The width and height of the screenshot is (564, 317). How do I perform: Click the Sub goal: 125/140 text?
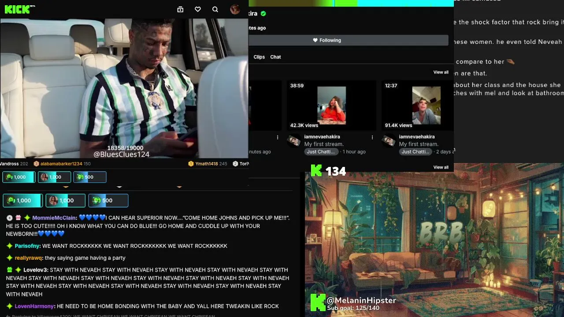[353, 308]
